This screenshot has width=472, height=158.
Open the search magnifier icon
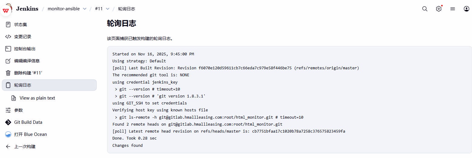(425, 9)
